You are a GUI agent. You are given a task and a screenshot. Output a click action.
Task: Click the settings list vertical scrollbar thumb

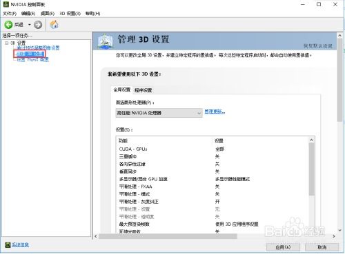point(311,169)
